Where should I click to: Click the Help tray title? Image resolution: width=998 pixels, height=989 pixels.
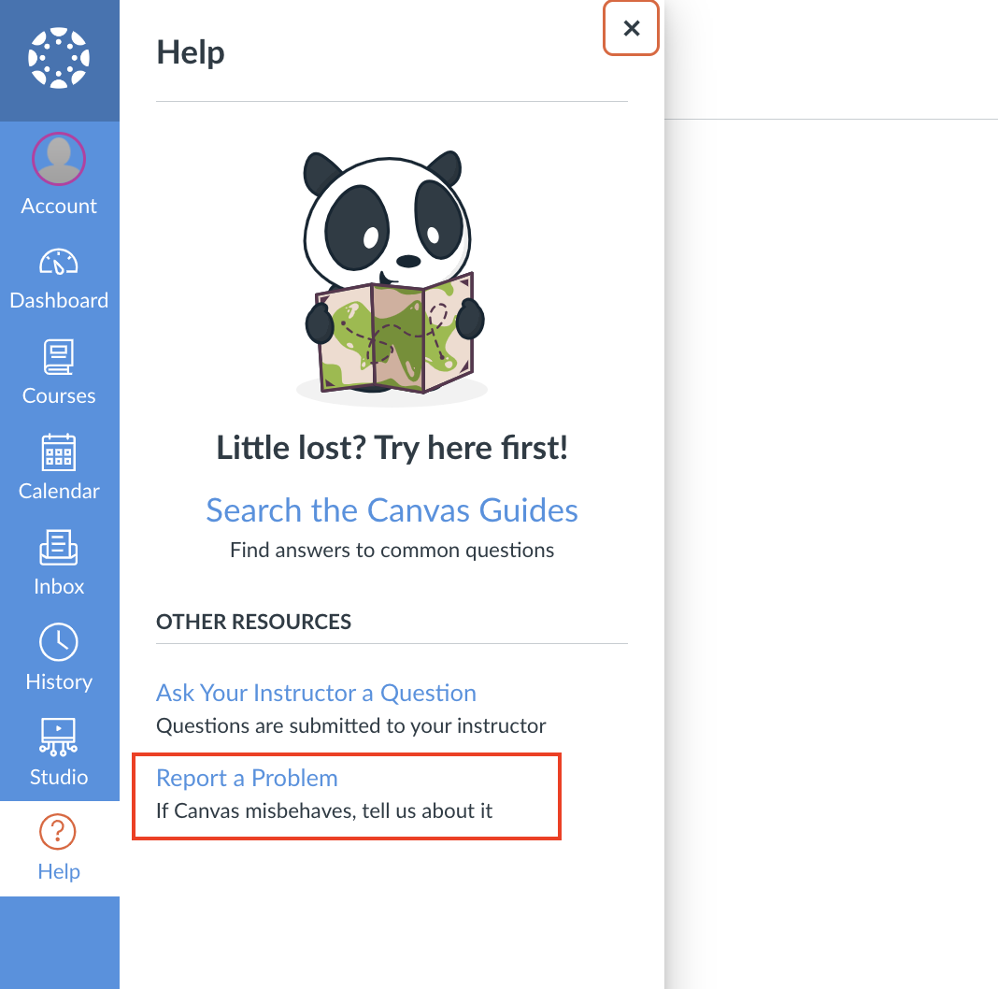(191, 52)
